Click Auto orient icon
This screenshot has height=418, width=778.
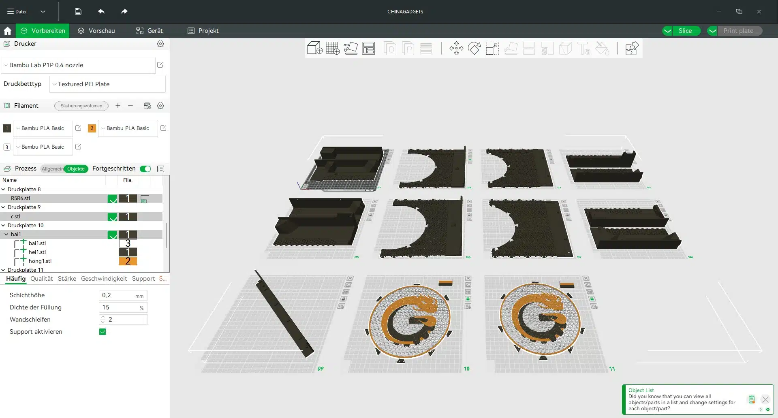pos(351,48)
